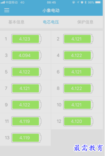Select cell 13 battery icon
The width and height of the screenshot is (105, 156).
[26, 138]
